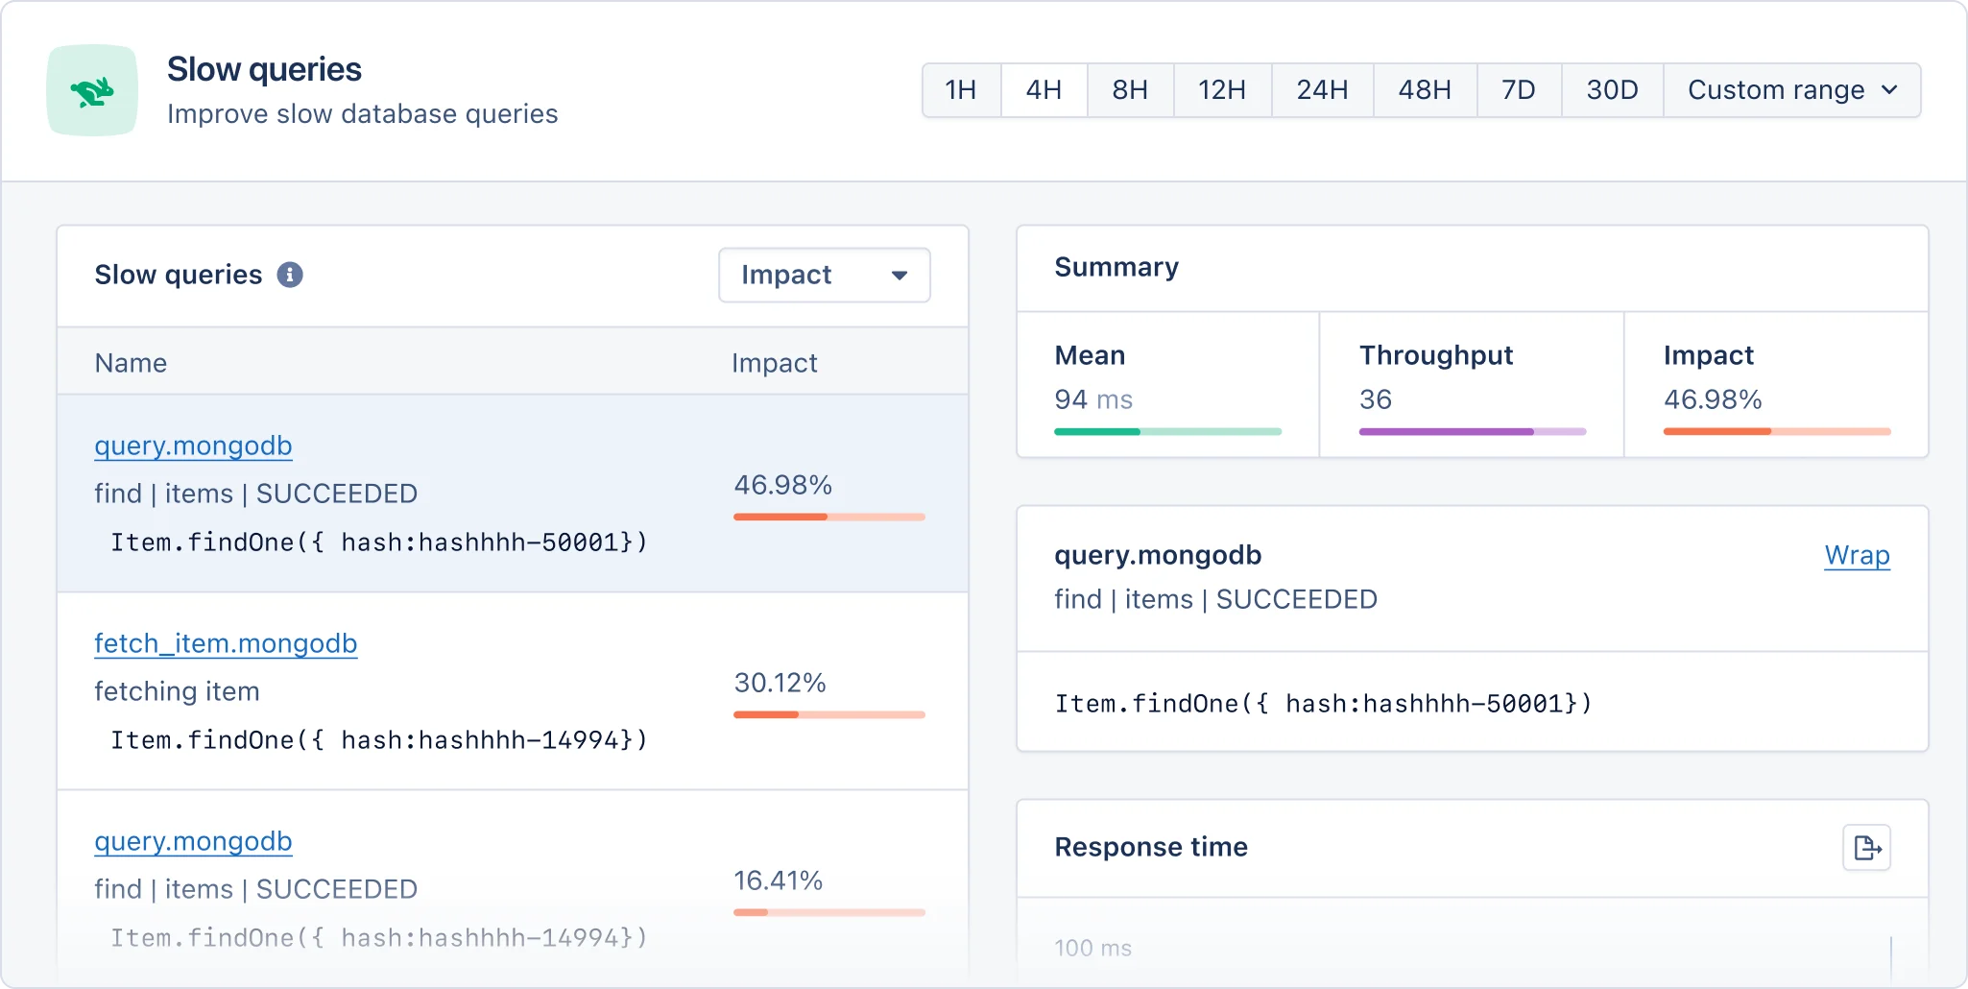Click the Wrap link
The width and height of the screenshot is (1968, 989).
coord(1857,555)
